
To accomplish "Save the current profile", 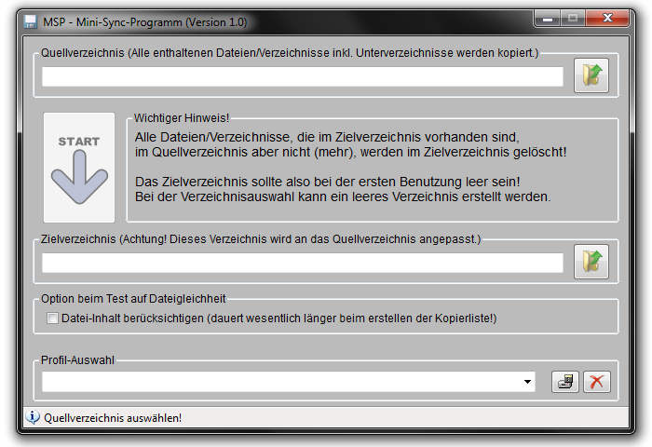I will (564, 381).
